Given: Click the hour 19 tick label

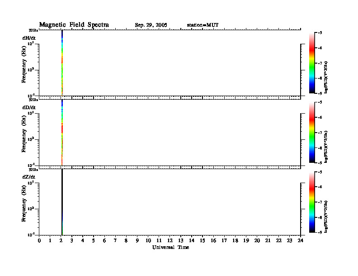Looking at the screenshot, I should click(246, 240).
